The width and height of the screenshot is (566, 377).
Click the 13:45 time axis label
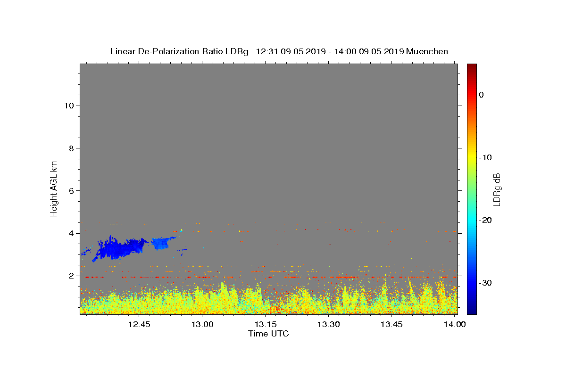pyautogui.click(x=391, y=324)
